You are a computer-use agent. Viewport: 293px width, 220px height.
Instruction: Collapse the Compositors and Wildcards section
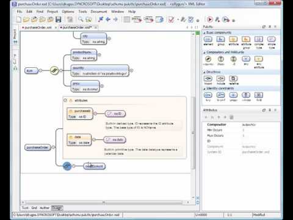pyautogui.click(x=204, y=53)
